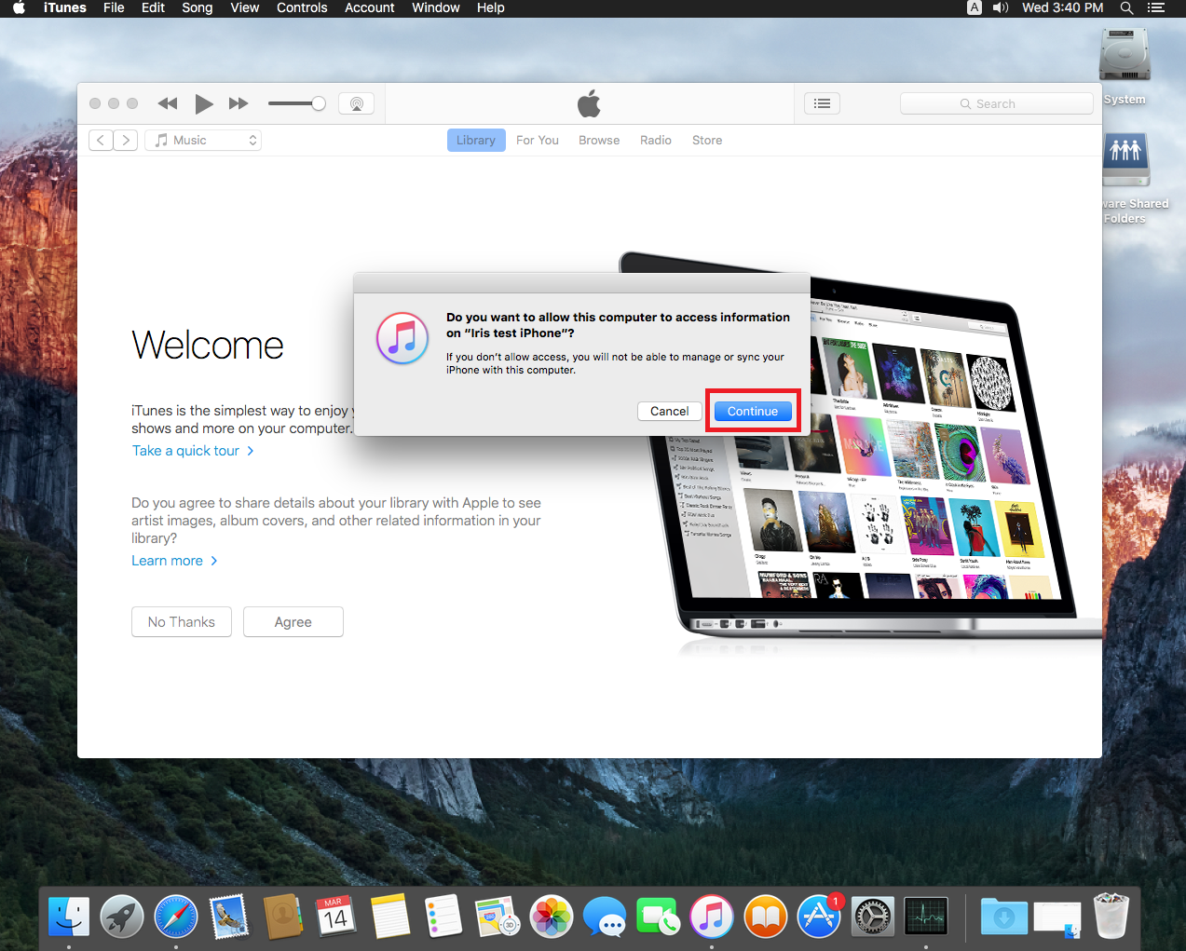This screenshot has width=1186, height=951.
Task: Open the Controls menu
Action: pos(302,8)
